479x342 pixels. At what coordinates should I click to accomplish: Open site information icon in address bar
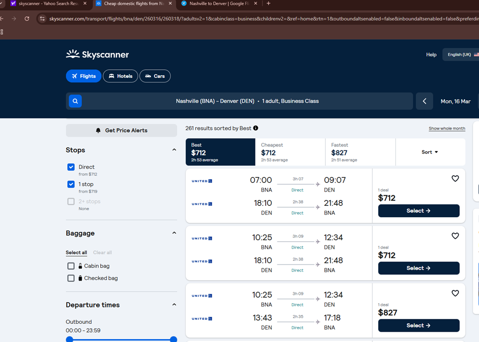pos(42,19)
